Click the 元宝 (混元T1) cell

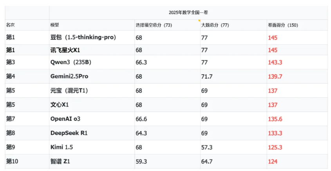(92, 91)
